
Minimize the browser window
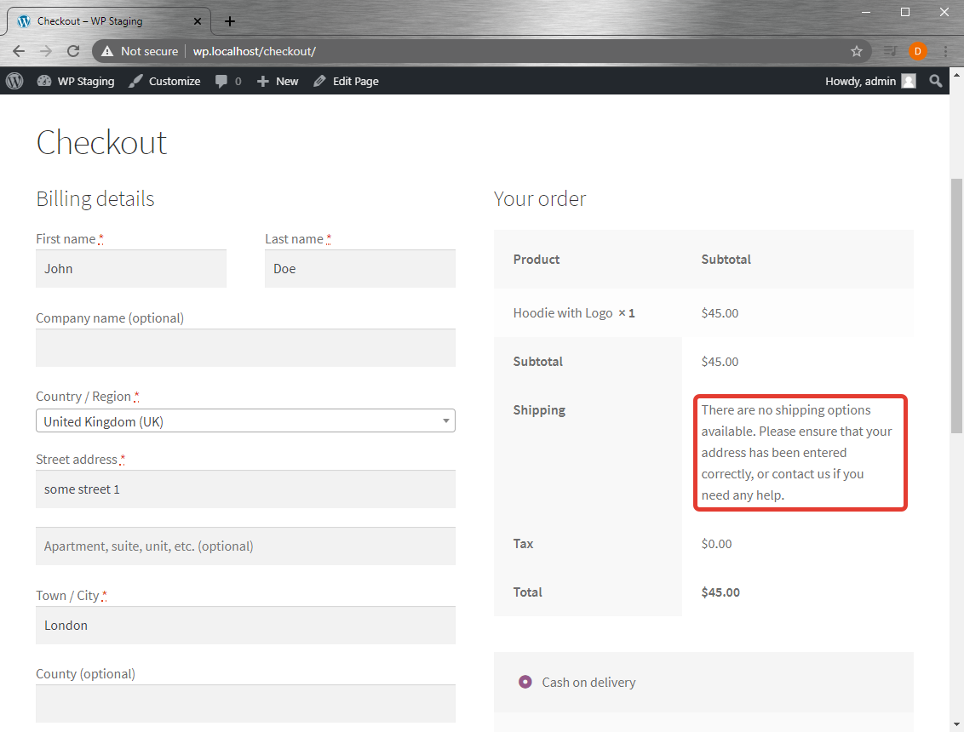coord(865,12)
